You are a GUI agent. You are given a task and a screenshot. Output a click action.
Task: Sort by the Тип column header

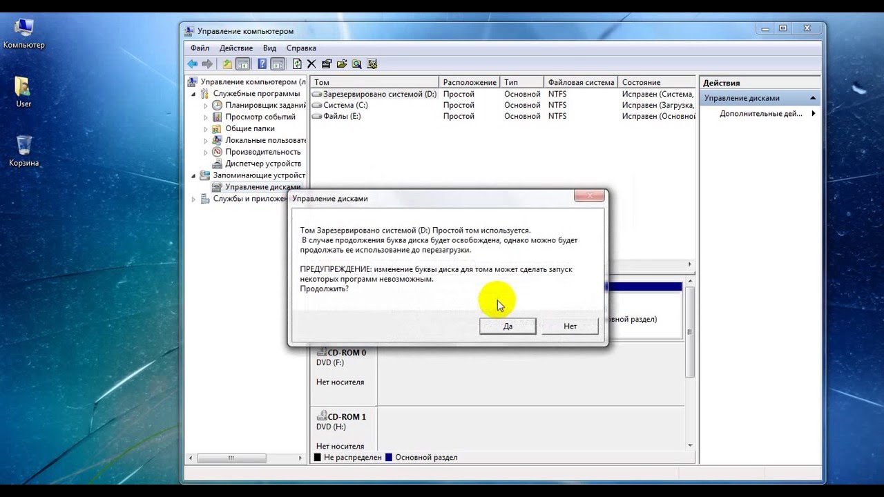click(521, 82)
